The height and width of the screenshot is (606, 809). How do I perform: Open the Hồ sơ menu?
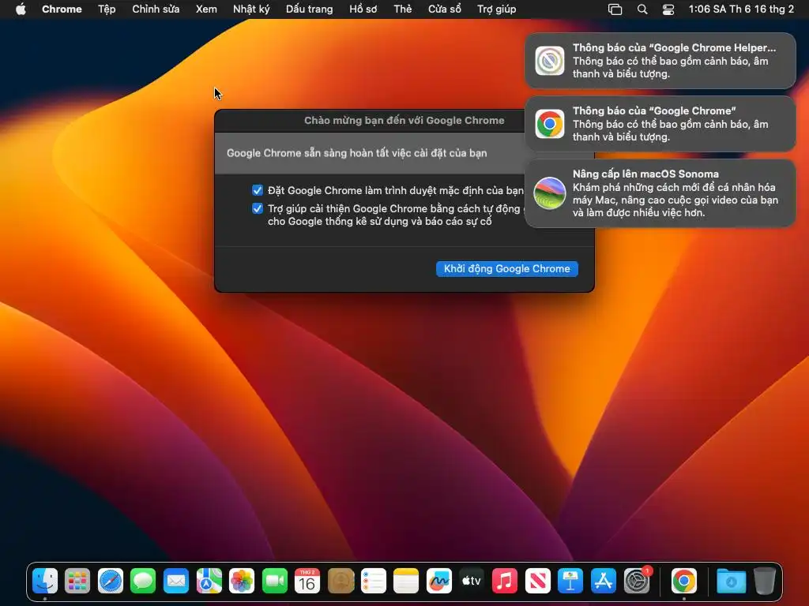point(363,9)
